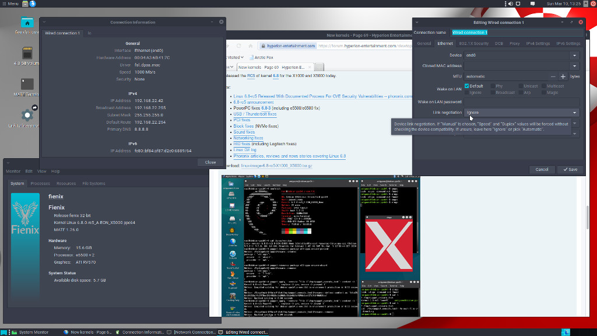The image size is (597, 336).
Task: Increase MTU with the plus button
Action: (563, 76)
